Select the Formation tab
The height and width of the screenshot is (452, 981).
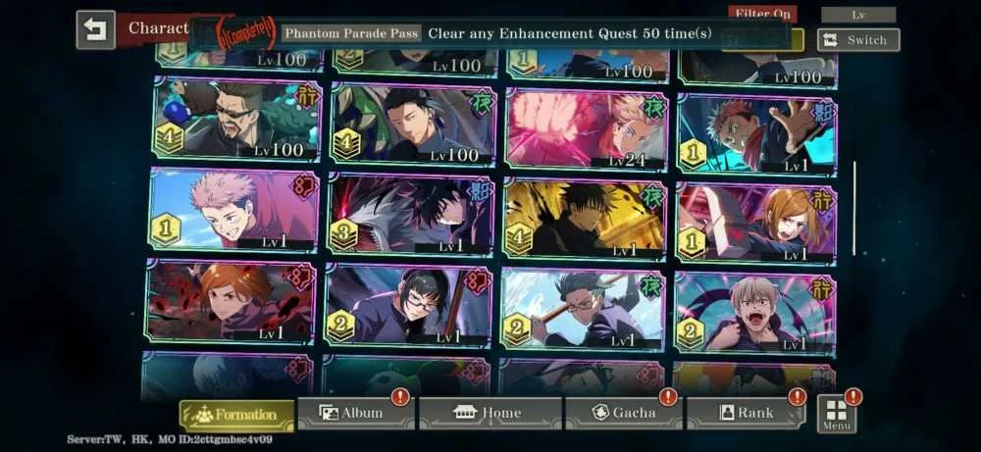(237, 415)
